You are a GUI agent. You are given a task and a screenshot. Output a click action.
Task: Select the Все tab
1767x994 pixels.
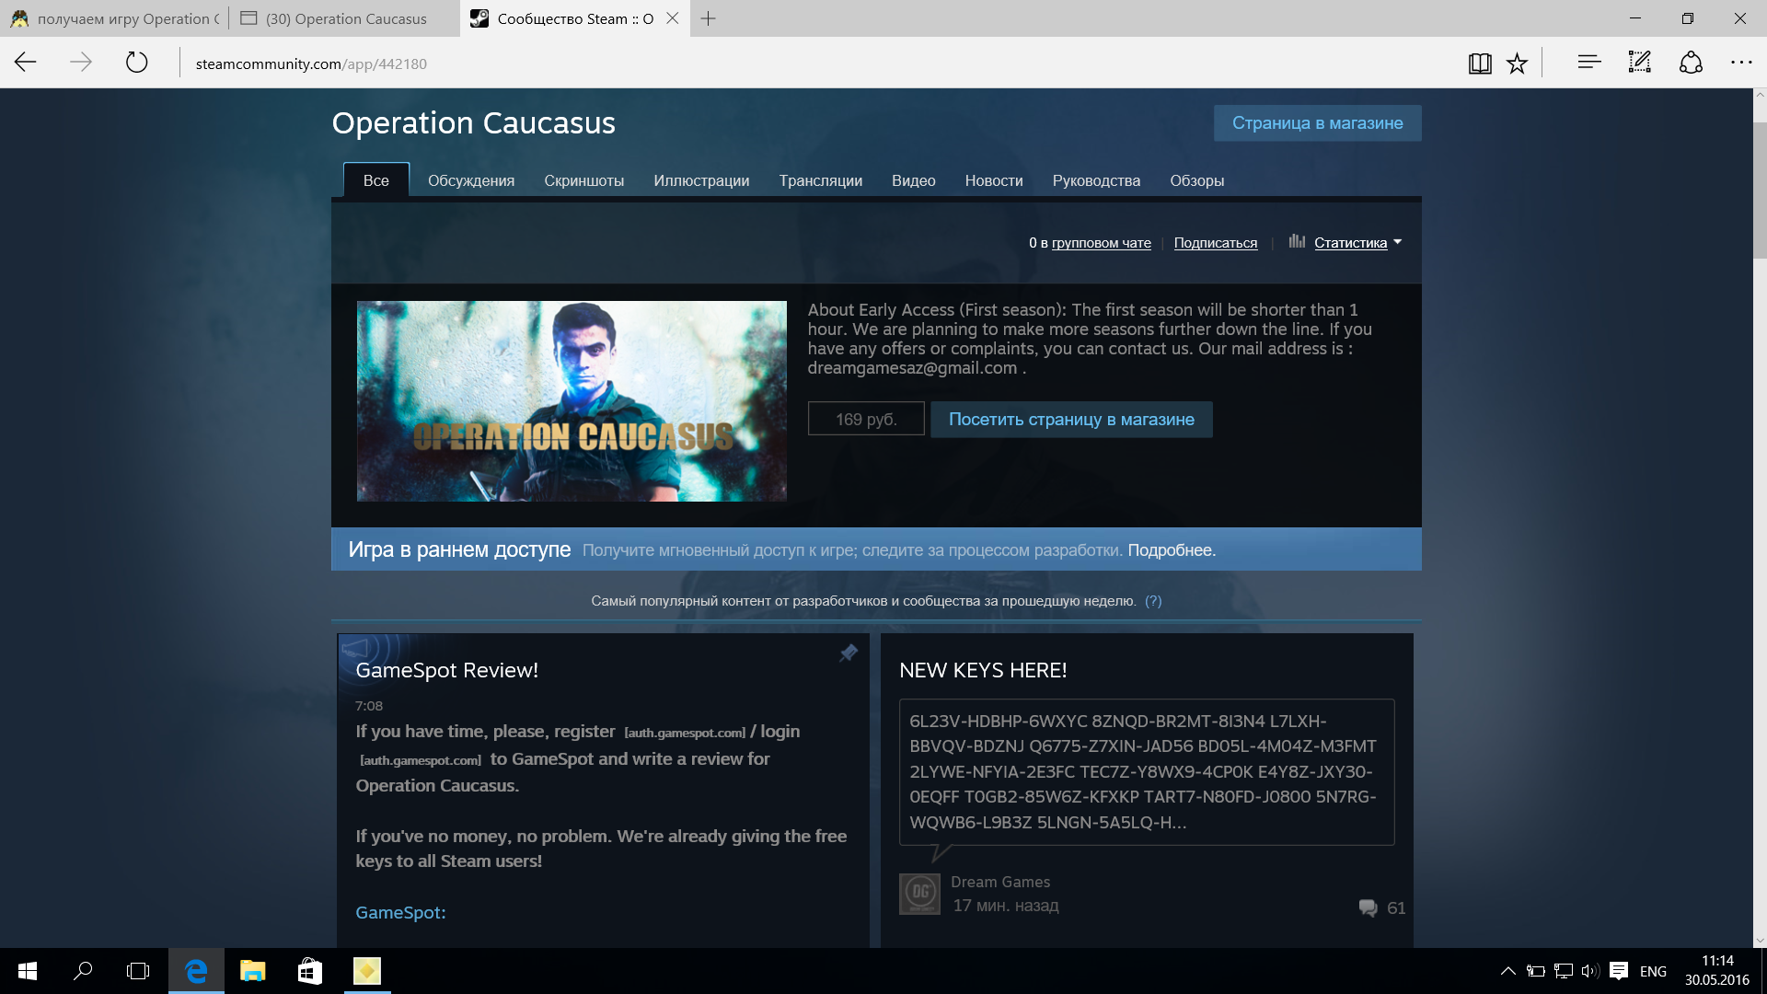coord(375,180)
